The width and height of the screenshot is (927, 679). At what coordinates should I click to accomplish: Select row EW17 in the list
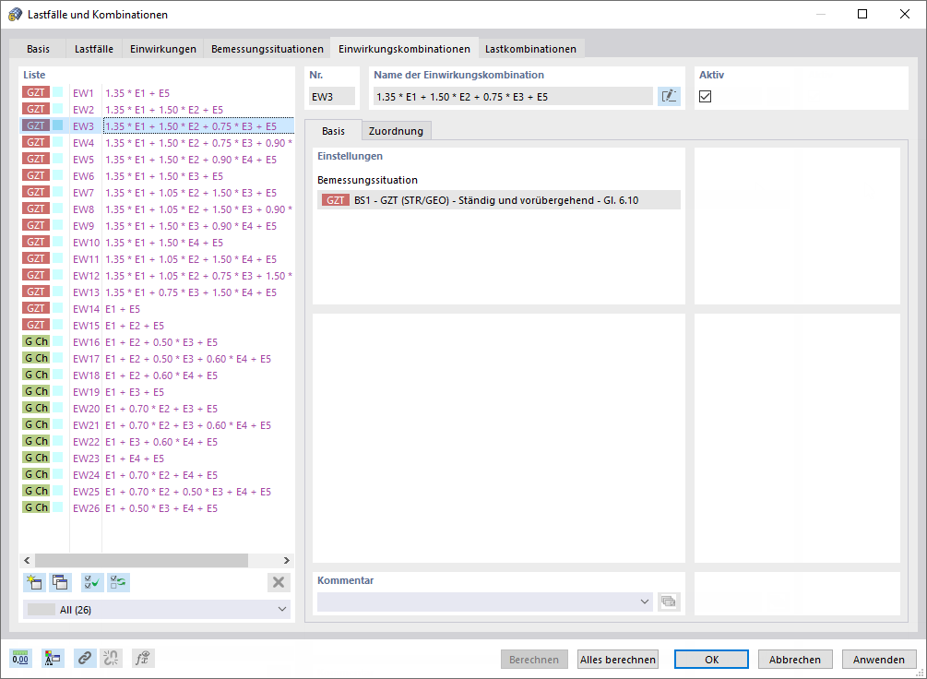[157, 359]
